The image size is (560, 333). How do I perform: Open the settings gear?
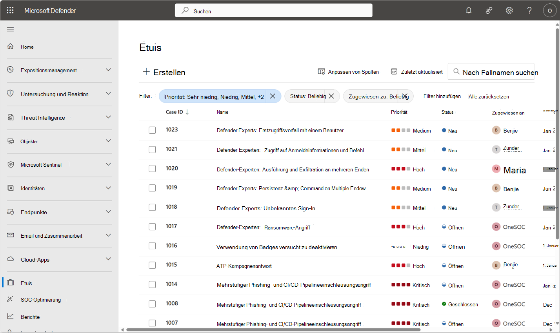coord(509,10)
